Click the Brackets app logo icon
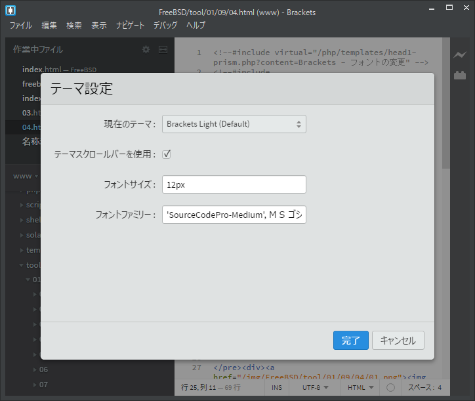The width and height of the screenshot is (475, 401). coord(10,11)
